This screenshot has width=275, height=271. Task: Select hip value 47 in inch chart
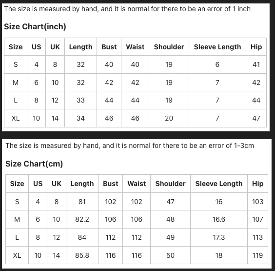coord(256,118)
